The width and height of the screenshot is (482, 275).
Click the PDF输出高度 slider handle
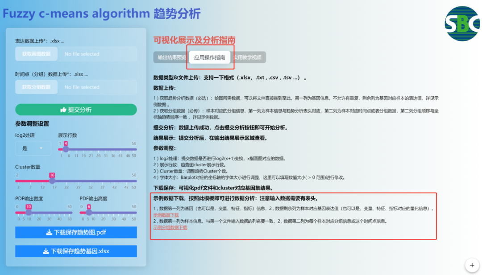(x=89, y=213)
